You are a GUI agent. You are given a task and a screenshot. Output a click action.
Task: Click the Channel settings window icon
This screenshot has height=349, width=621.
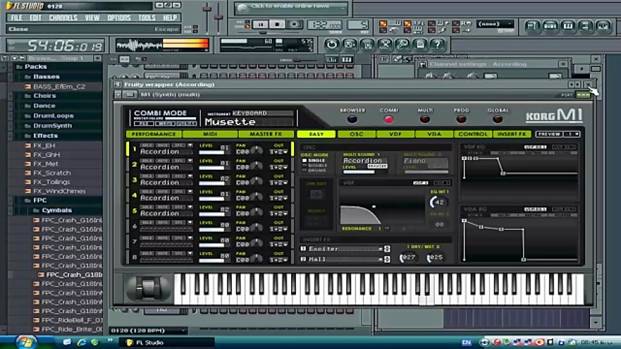coord(422,64)
